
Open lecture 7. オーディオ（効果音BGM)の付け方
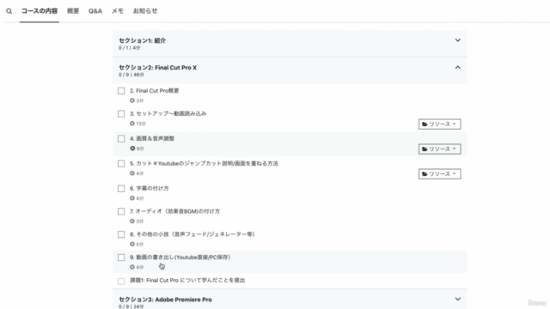tap(174, 211)
